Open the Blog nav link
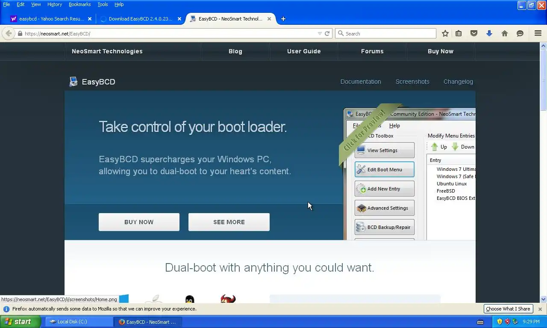Image resolution: width=547 pixels, height=328 pixels. click(235, 51)
